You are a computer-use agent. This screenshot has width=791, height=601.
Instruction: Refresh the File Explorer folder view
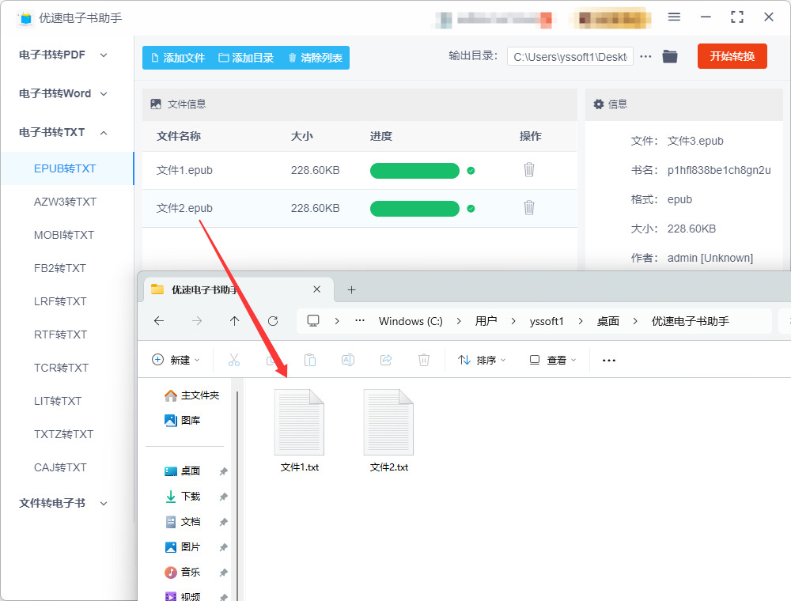click(273, 321)
